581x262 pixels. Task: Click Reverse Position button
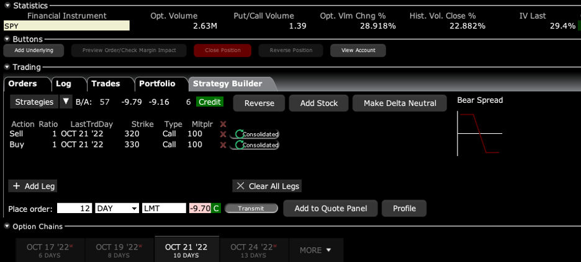tap(291, 50)
